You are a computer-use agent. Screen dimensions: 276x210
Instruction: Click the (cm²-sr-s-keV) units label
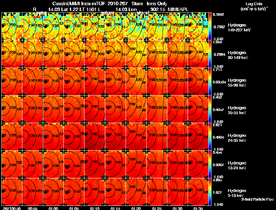(254, 9)
